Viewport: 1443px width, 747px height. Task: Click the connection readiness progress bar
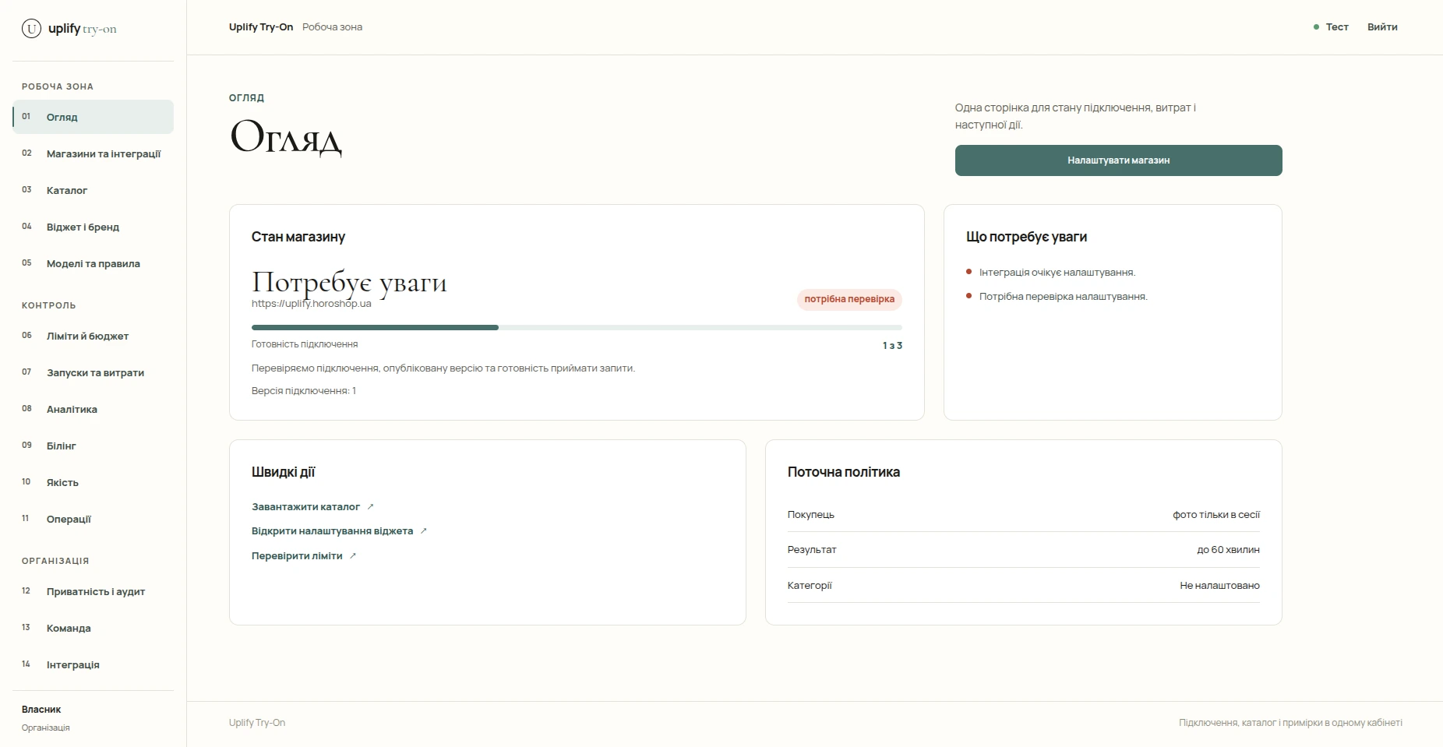(577, 328)
